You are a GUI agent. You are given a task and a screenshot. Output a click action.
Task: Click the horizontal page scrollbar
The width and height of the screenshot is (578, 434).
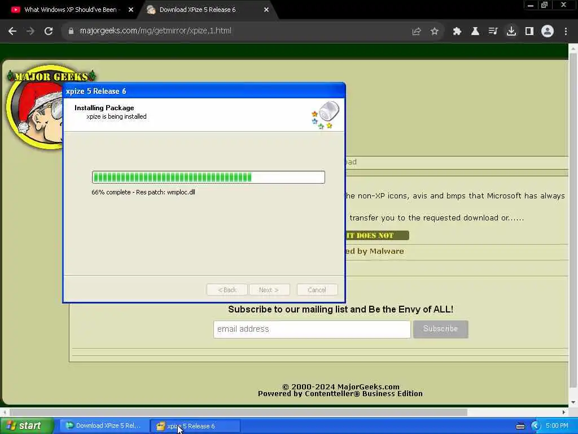click(239, 412)
